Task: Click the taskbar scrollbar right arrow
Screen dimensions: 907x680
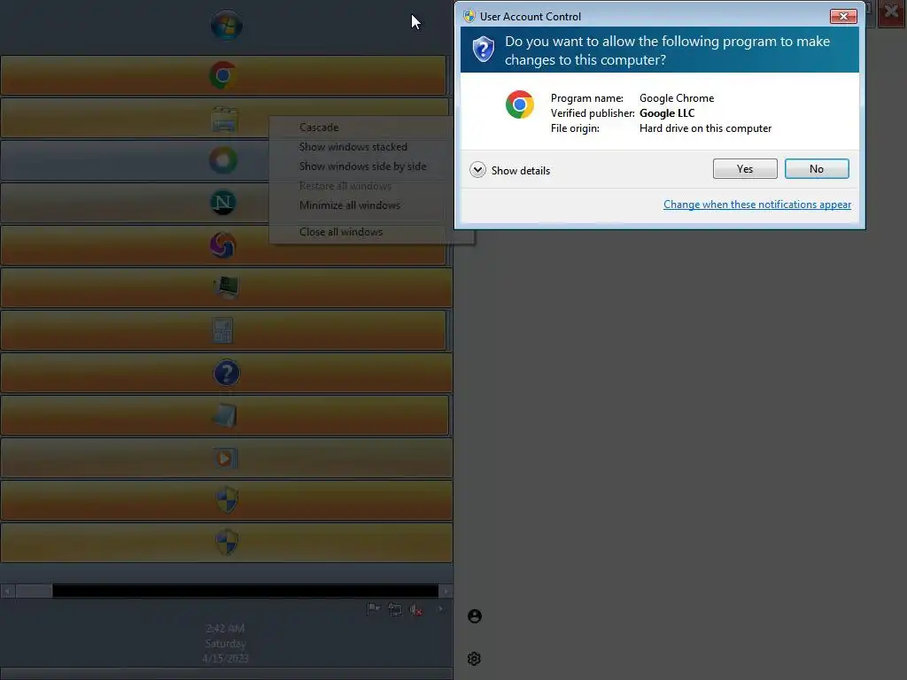Action: (x=446, y=591)
